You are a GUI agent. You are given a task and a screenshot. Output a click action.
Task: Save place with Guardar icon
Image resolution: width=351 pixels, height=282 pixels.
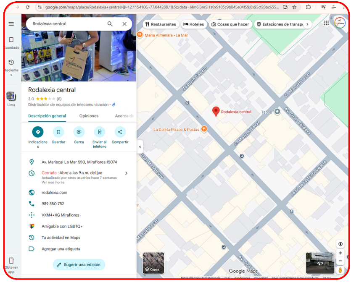tap(58, 132)
